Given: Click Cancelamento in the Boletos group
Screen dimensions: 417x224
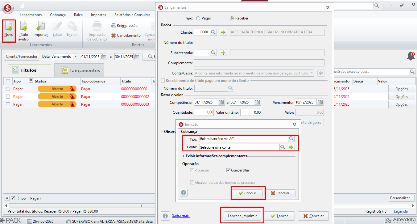Looking at the screenshot, I should pos(126,36).
